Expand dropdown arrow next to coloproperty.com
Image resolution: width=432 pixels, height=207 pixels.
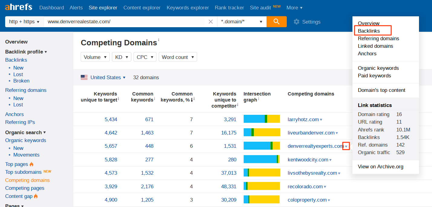(329, 200)
